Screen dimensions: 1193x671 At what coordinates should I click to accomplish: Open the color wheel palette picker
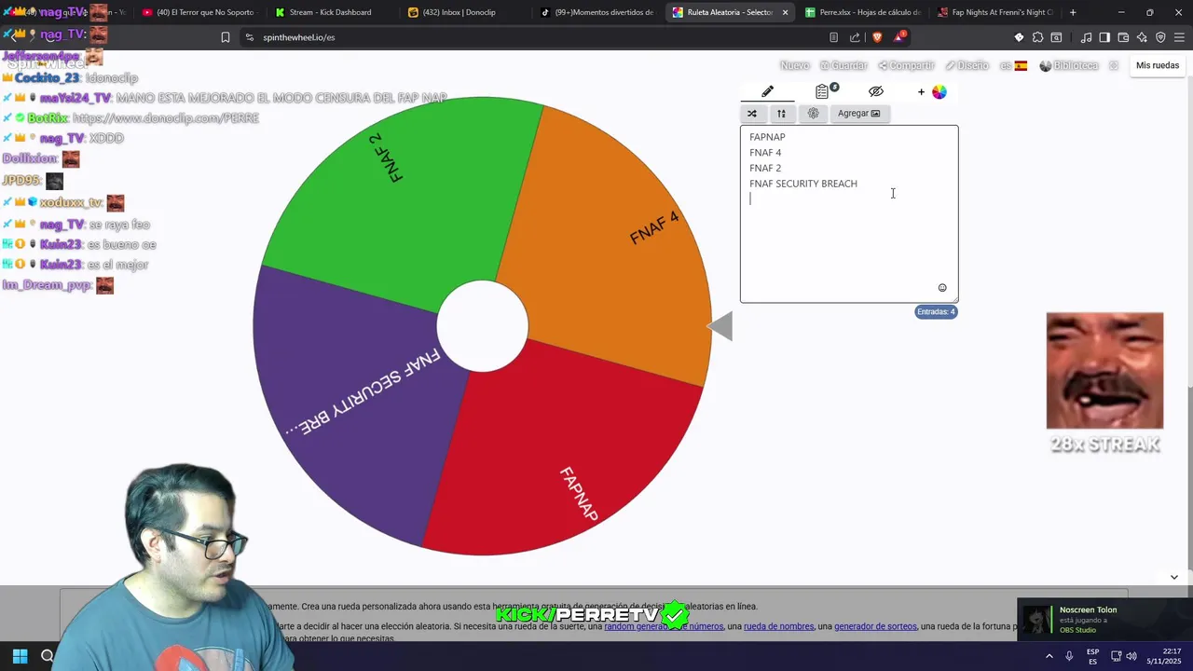tap(939, 91)
